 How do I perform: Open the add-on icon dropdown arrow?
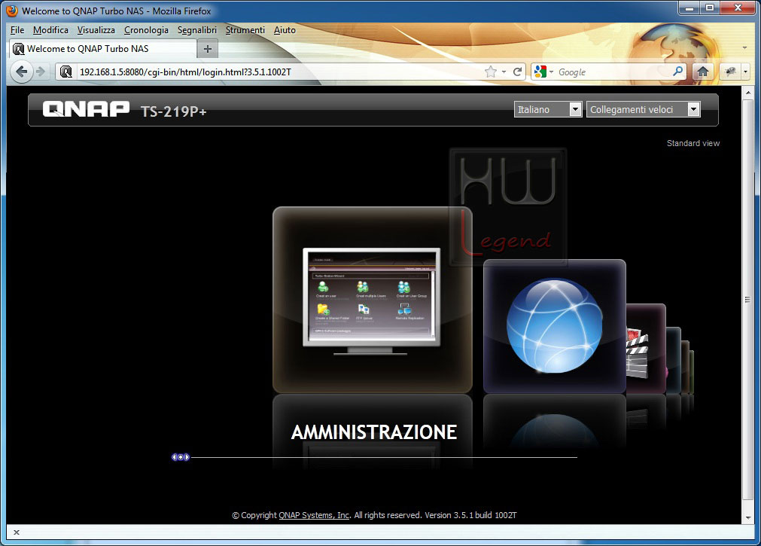tap(745, 72)
